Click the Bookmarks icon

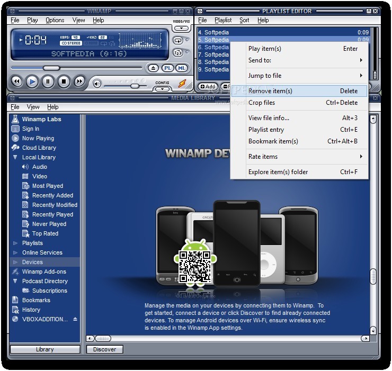[x=15, y=300]
